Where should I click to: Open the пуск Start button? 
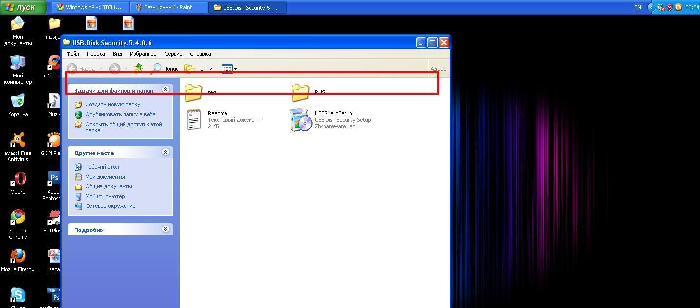[23, 7]
